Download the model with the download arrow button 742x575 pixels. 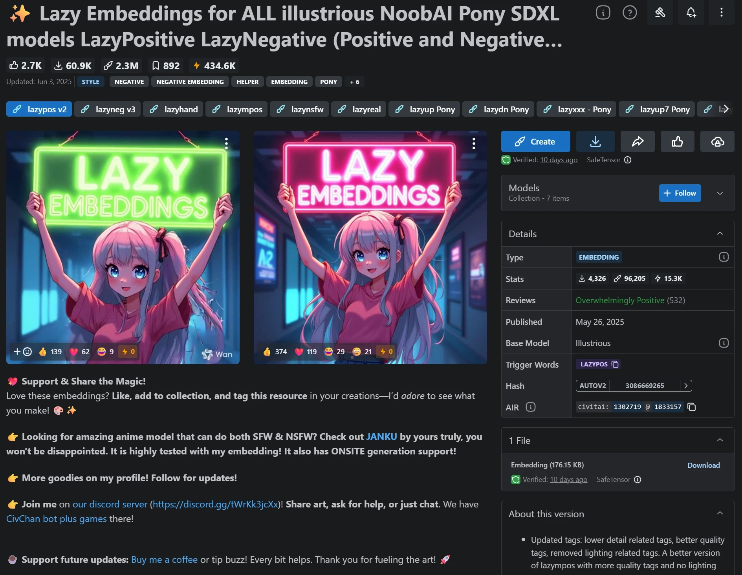595,141
